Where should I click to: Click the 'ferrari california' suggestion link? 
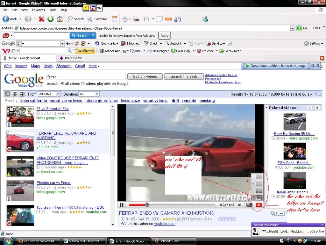click(x=33, y=100)
